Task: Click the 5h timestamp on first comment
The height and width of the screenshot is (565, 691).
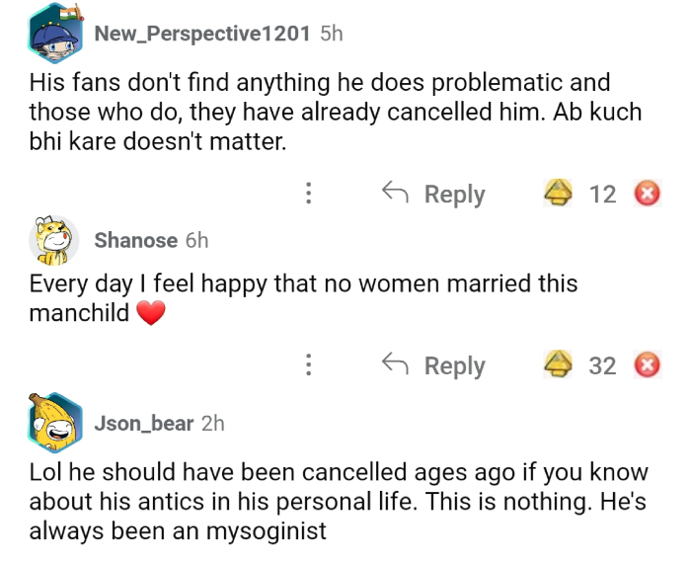Action: click(x=332, y=34)
